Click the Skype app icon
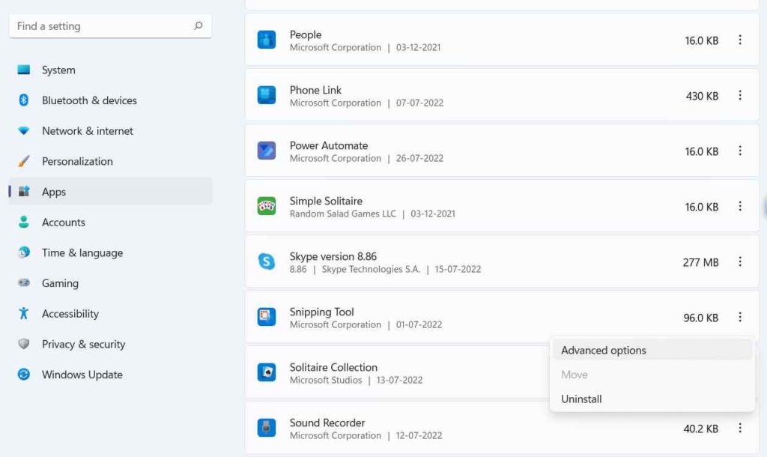This screenshot has width=767, height=457. [267, 262]
